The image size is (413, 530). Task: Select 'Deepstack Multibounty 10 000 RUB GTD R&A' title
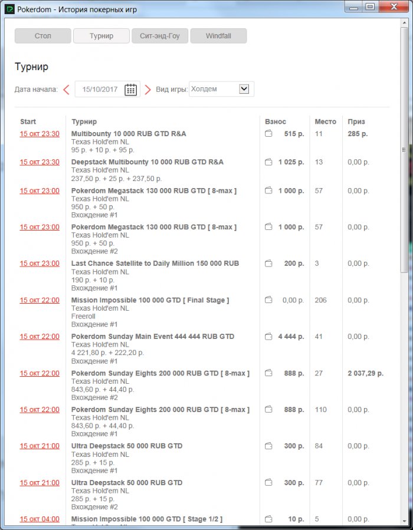tap(147, 162)
